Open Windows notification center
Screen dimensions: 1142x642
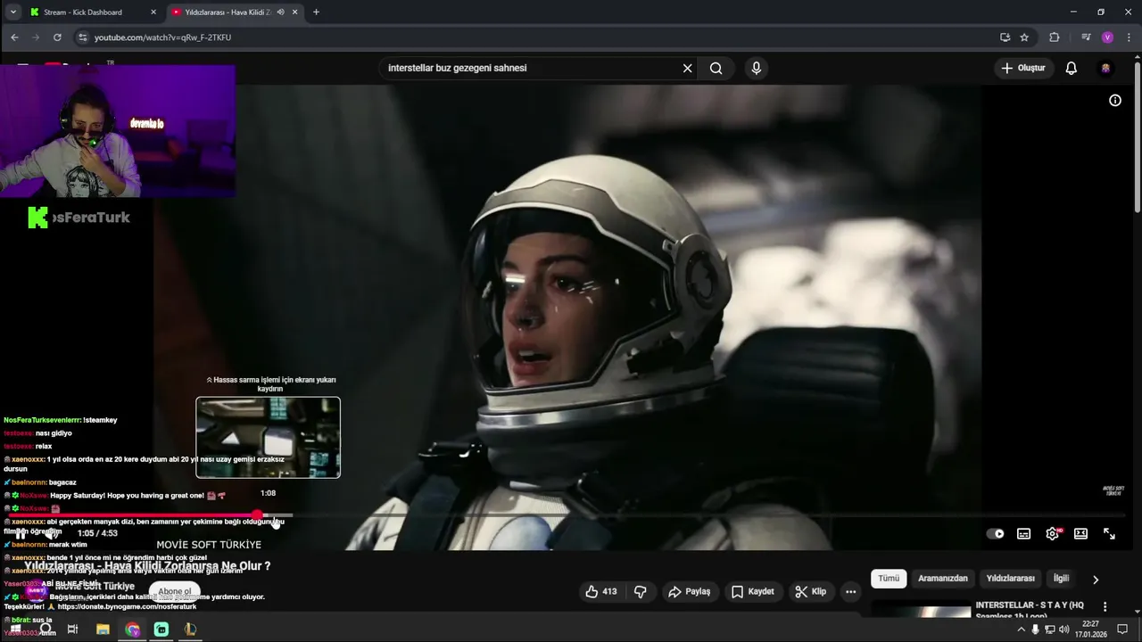(x=1122, y=629)
